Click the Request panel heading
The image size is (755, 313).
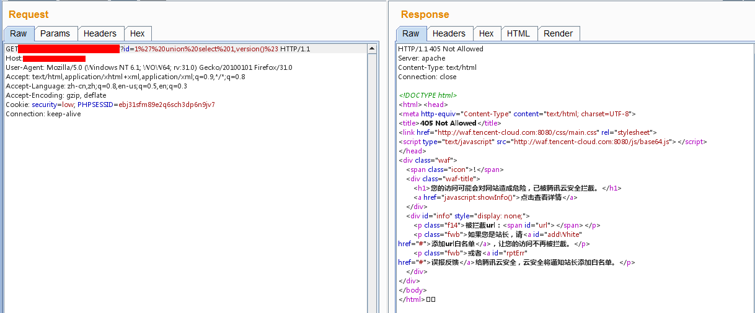29,14
